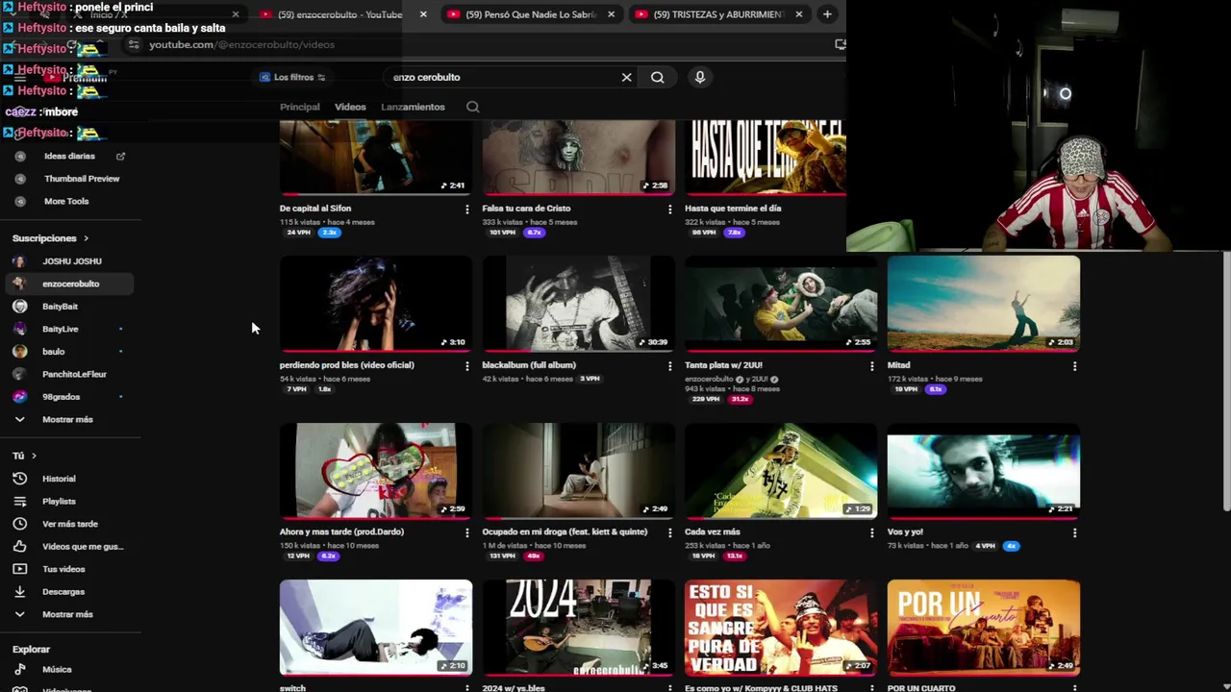Image resolution: width=1231 pixels, height=692 pixels.
Task: Select enzocerobulto in the subscriptions list
Action: pos(70,284)
